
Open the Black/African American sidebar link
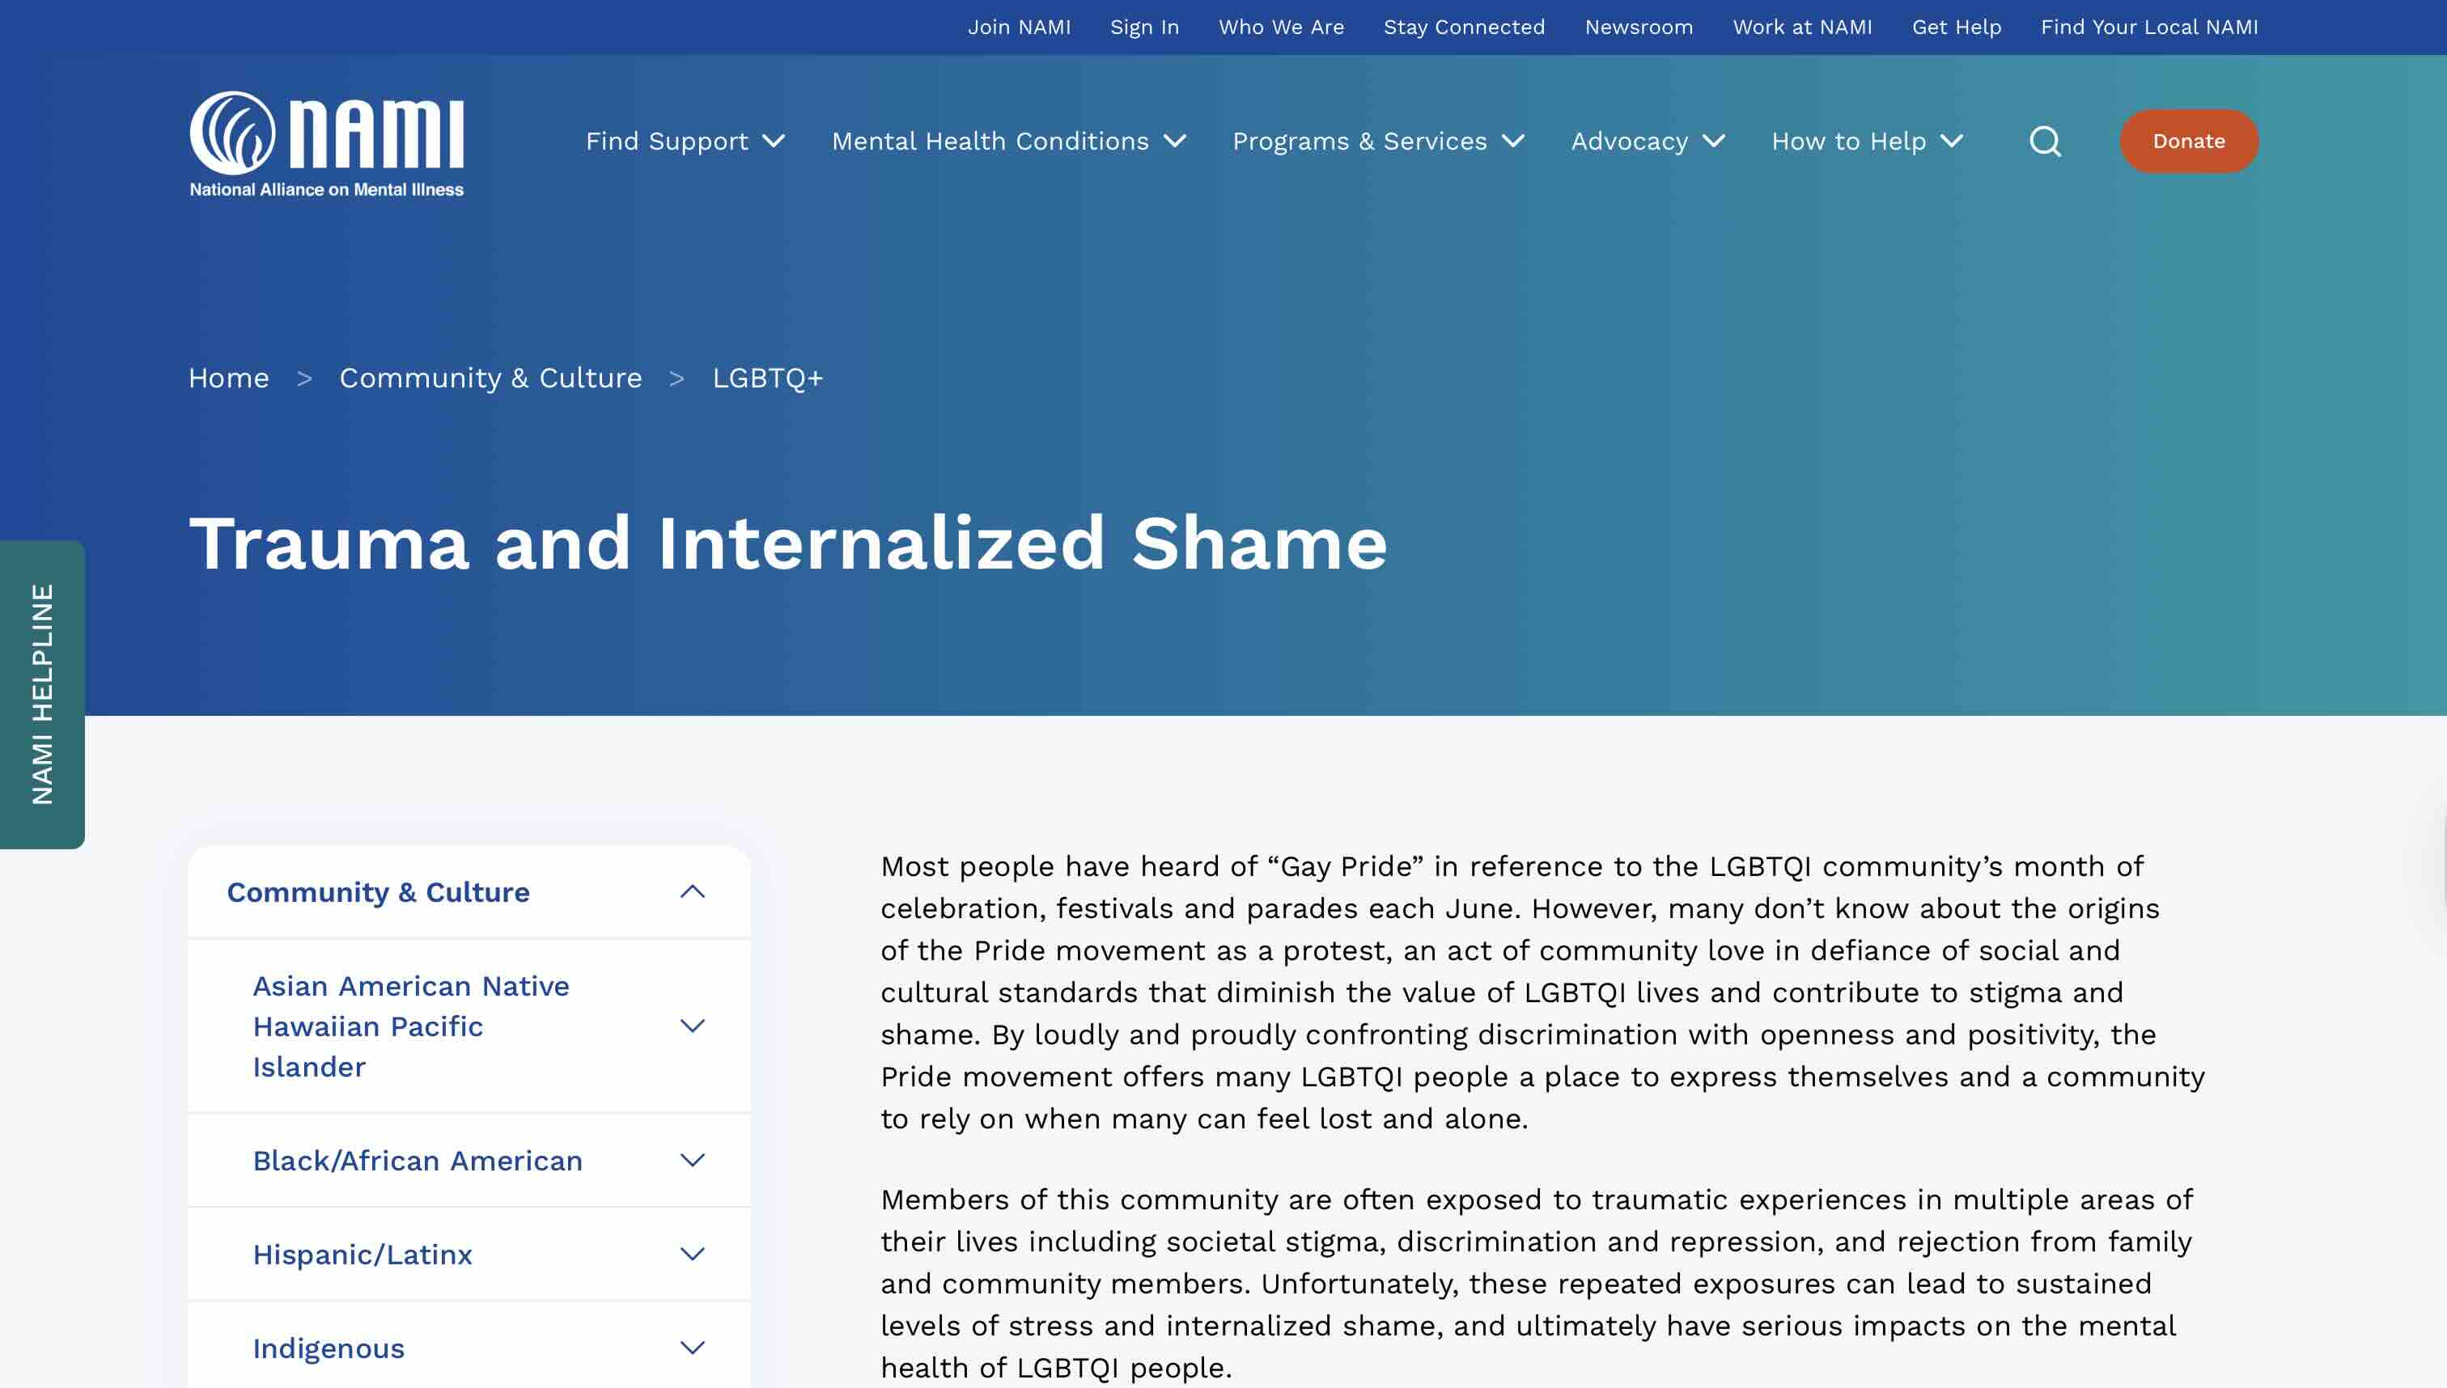tap(417, 1160)
